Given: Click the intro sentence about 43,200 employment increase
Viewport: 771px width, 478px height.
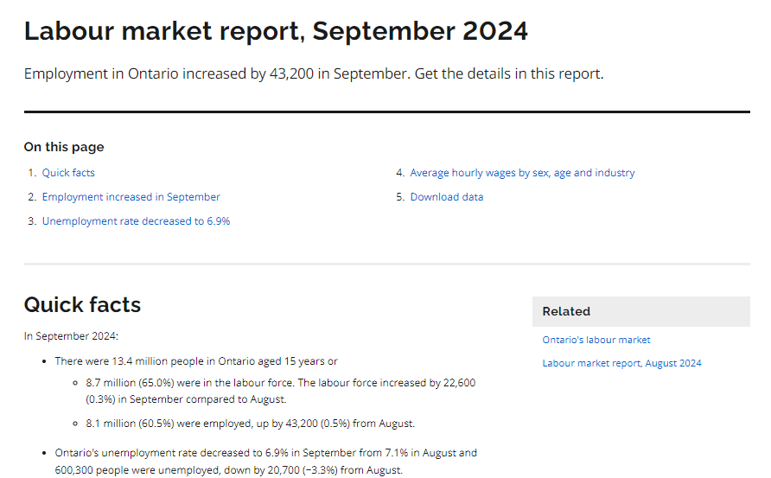Looking at the screenshot, I should coord(313,73).
